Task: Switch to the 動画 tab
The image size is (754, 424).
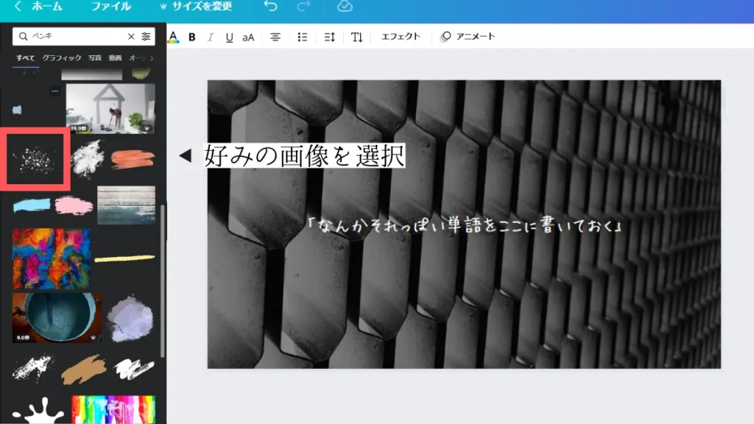Action: coord(115,58)
